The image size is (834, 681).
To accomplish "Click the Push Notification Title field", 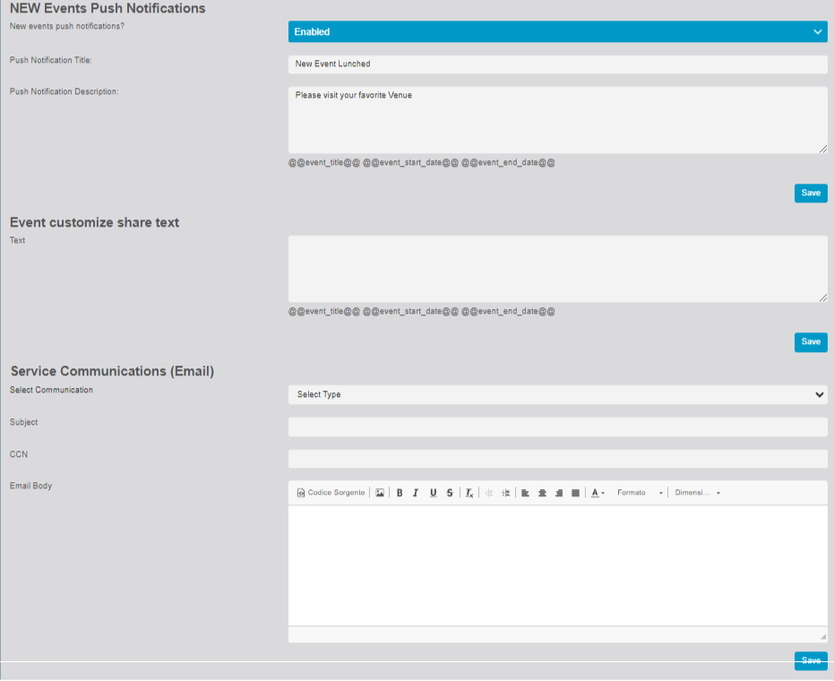I will coord(557,65).
